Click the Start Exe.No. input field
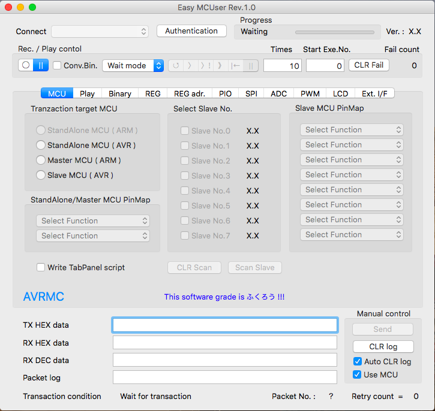The height and width of the screenshot is (411, 435). 325,66
